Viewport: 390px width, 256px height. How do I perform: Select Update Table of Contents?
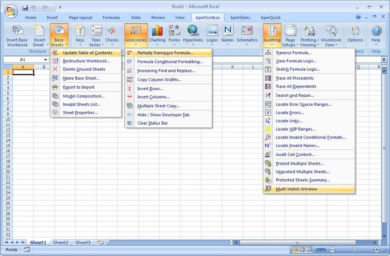pyautogui.click(x=86, y=53)
